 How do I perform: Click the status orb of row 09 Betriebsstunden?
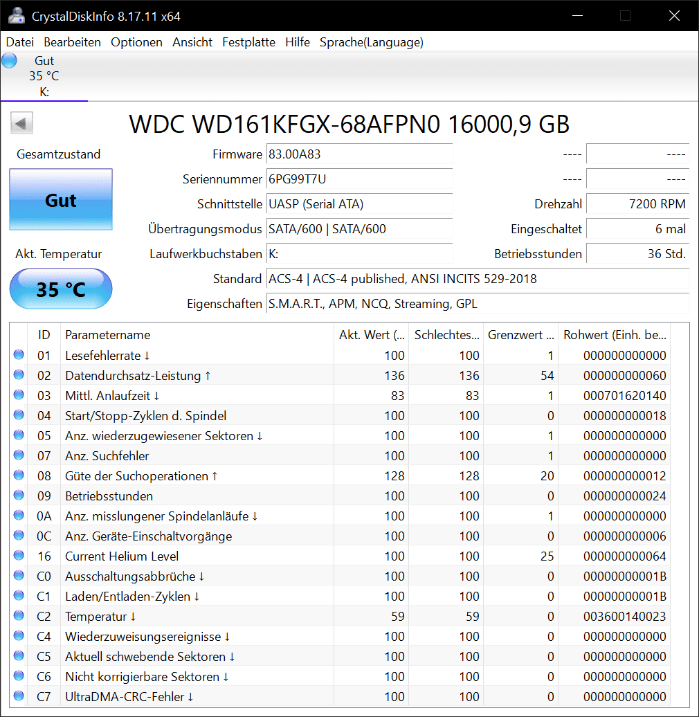click(x=19, y=496)
